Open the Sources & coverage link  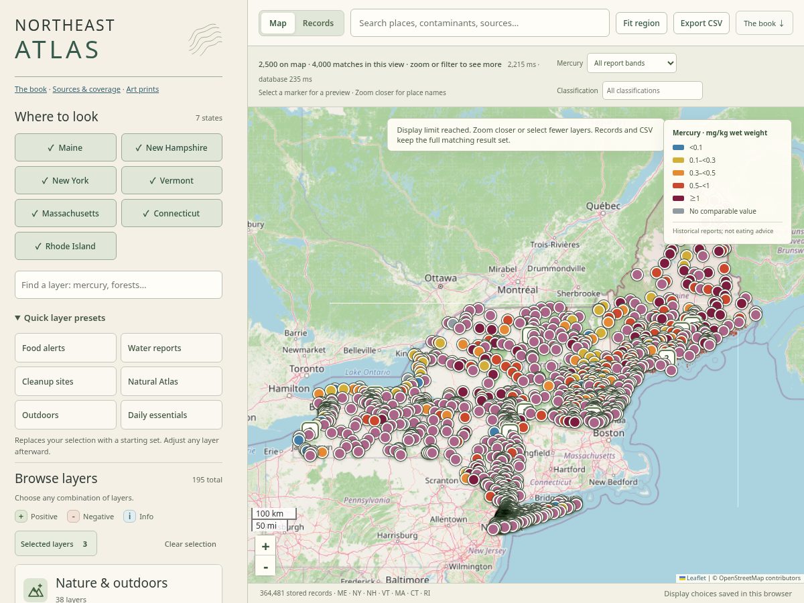click(x=86, y=89)
